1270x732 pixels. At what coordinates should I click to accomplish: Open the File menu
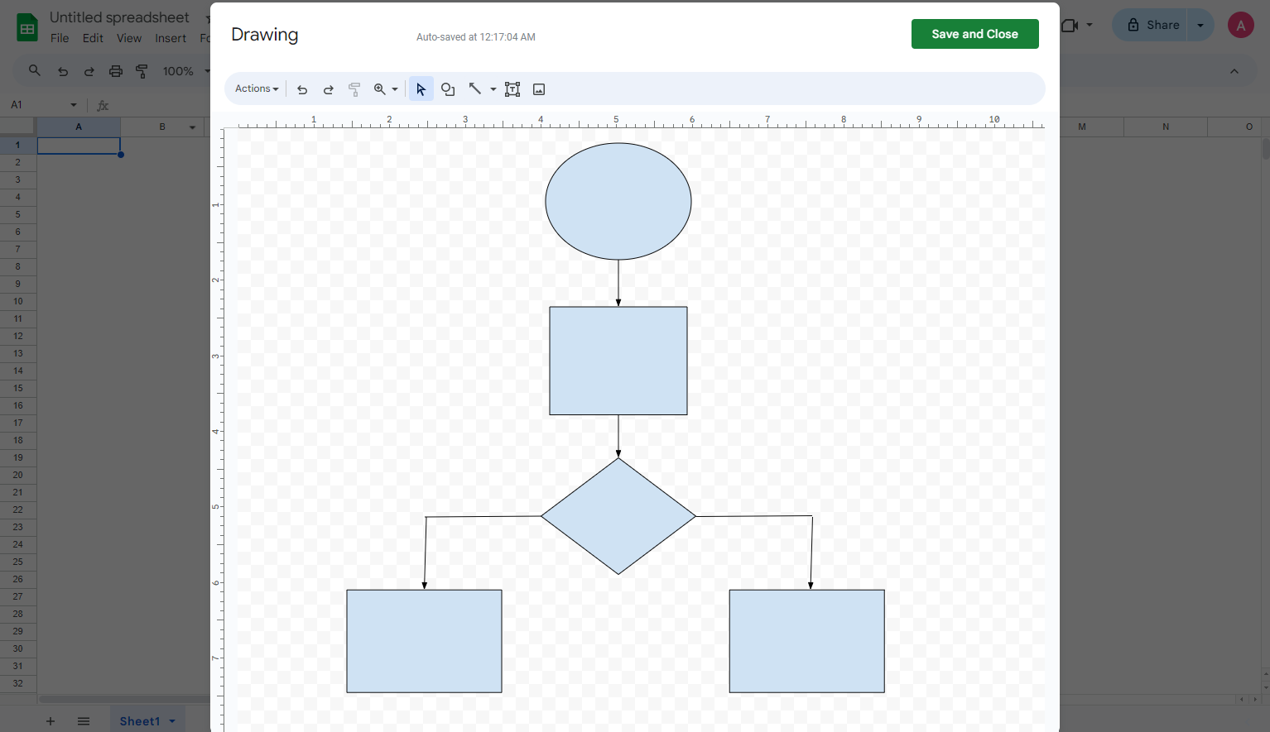59,38
